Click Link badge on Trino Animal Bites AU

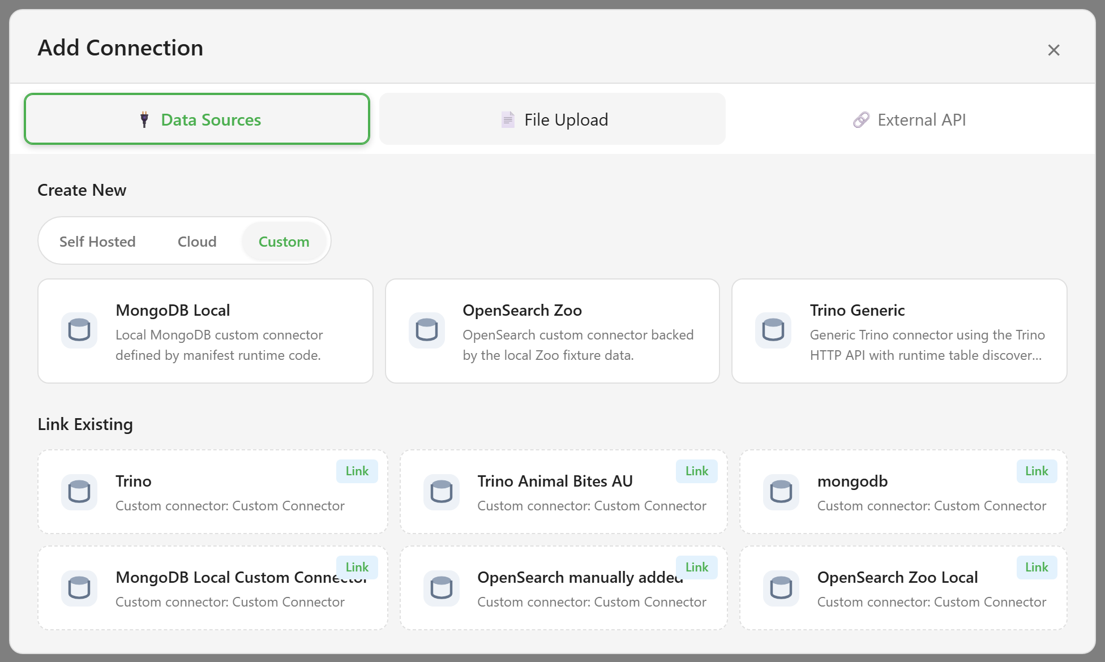tap(697, 471)
